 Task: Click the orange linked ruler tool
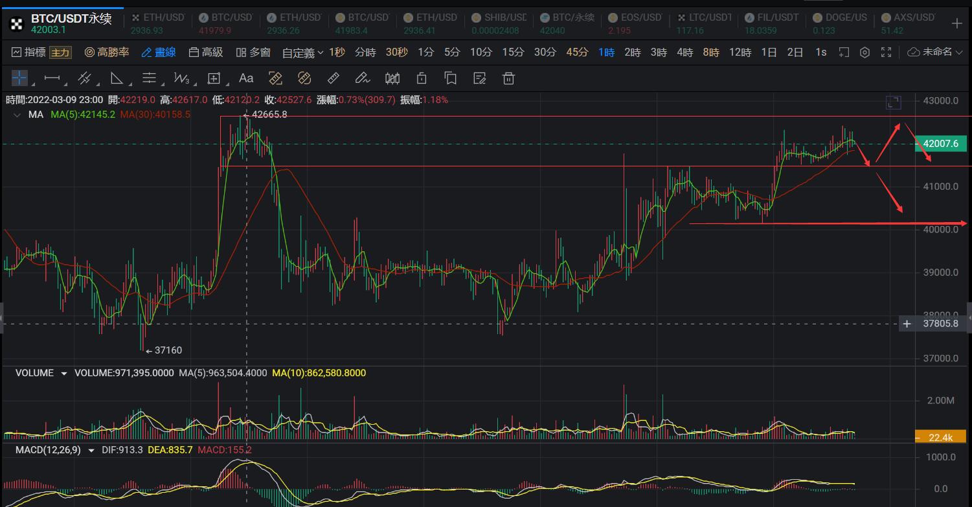point(304,78)
